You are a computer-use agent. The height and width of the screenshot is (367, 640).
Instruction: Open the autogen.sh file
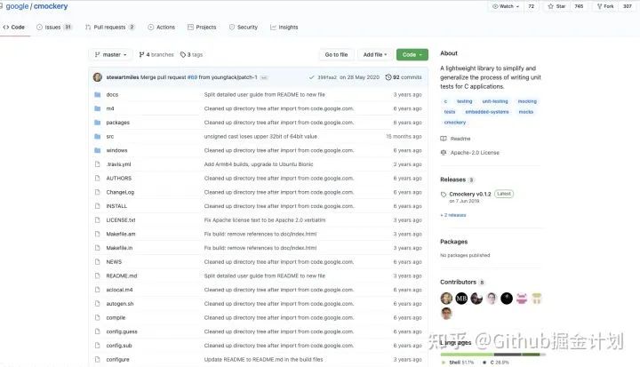120,304
